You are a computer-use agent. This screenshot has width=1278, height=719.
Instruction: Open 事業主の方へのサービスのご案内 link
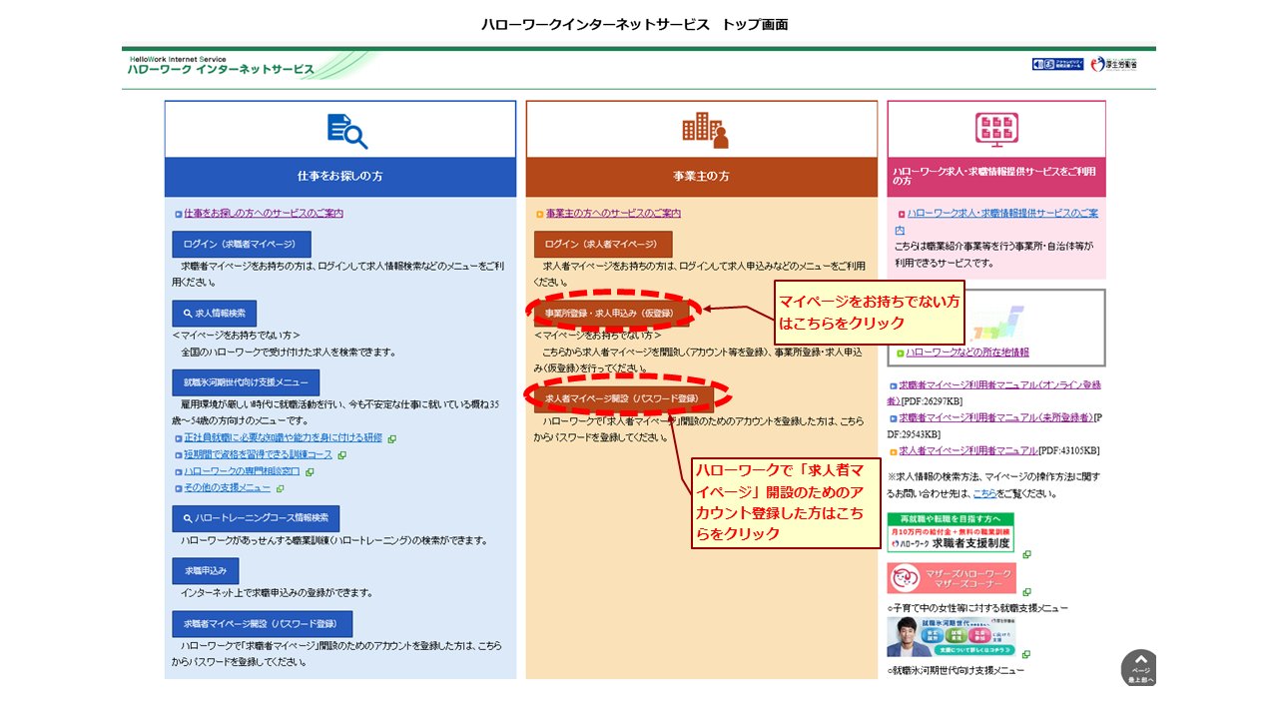tap(613, 214)
